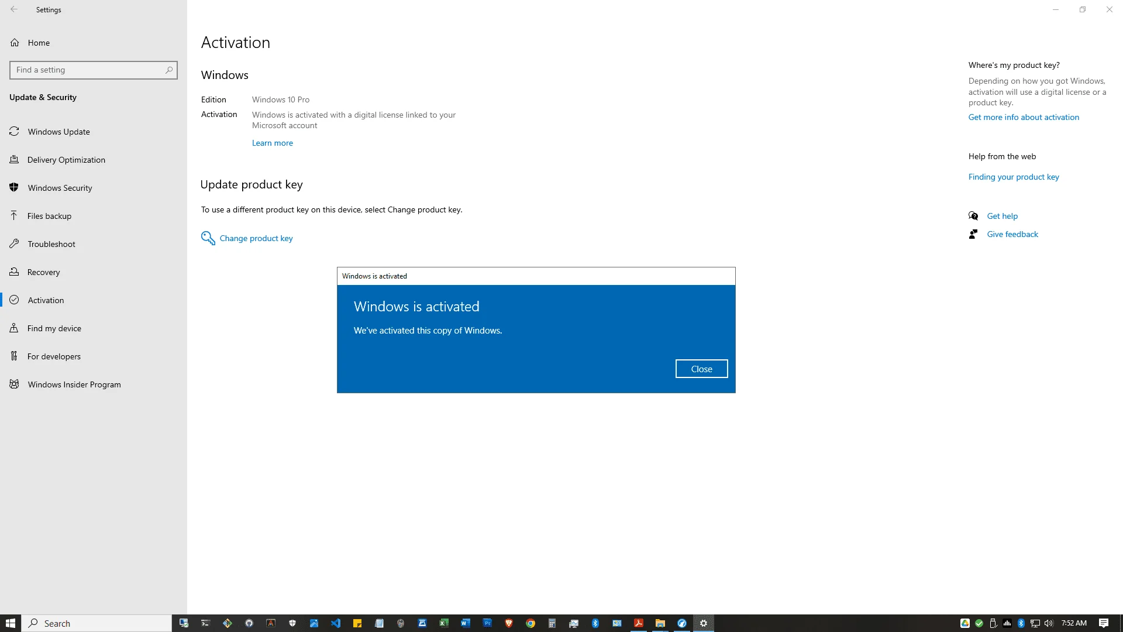The width and height of the screenshot is (1123, 632).
Task: Open Brave browser from taskbar
Action: [509, 623]
